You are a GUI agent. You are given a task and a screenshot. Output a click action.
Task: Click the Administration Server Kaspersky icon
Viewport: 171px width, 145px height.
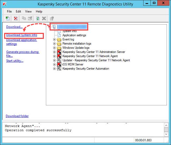[59, 52]
